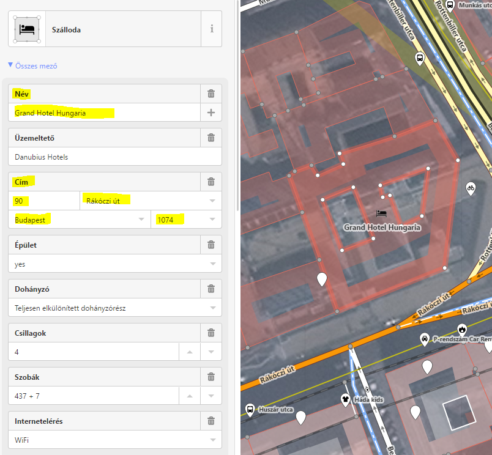Click the Csillagok field label
Image resolution: width=492 pixels, height=455 pixels.
[x=31, y=333]
